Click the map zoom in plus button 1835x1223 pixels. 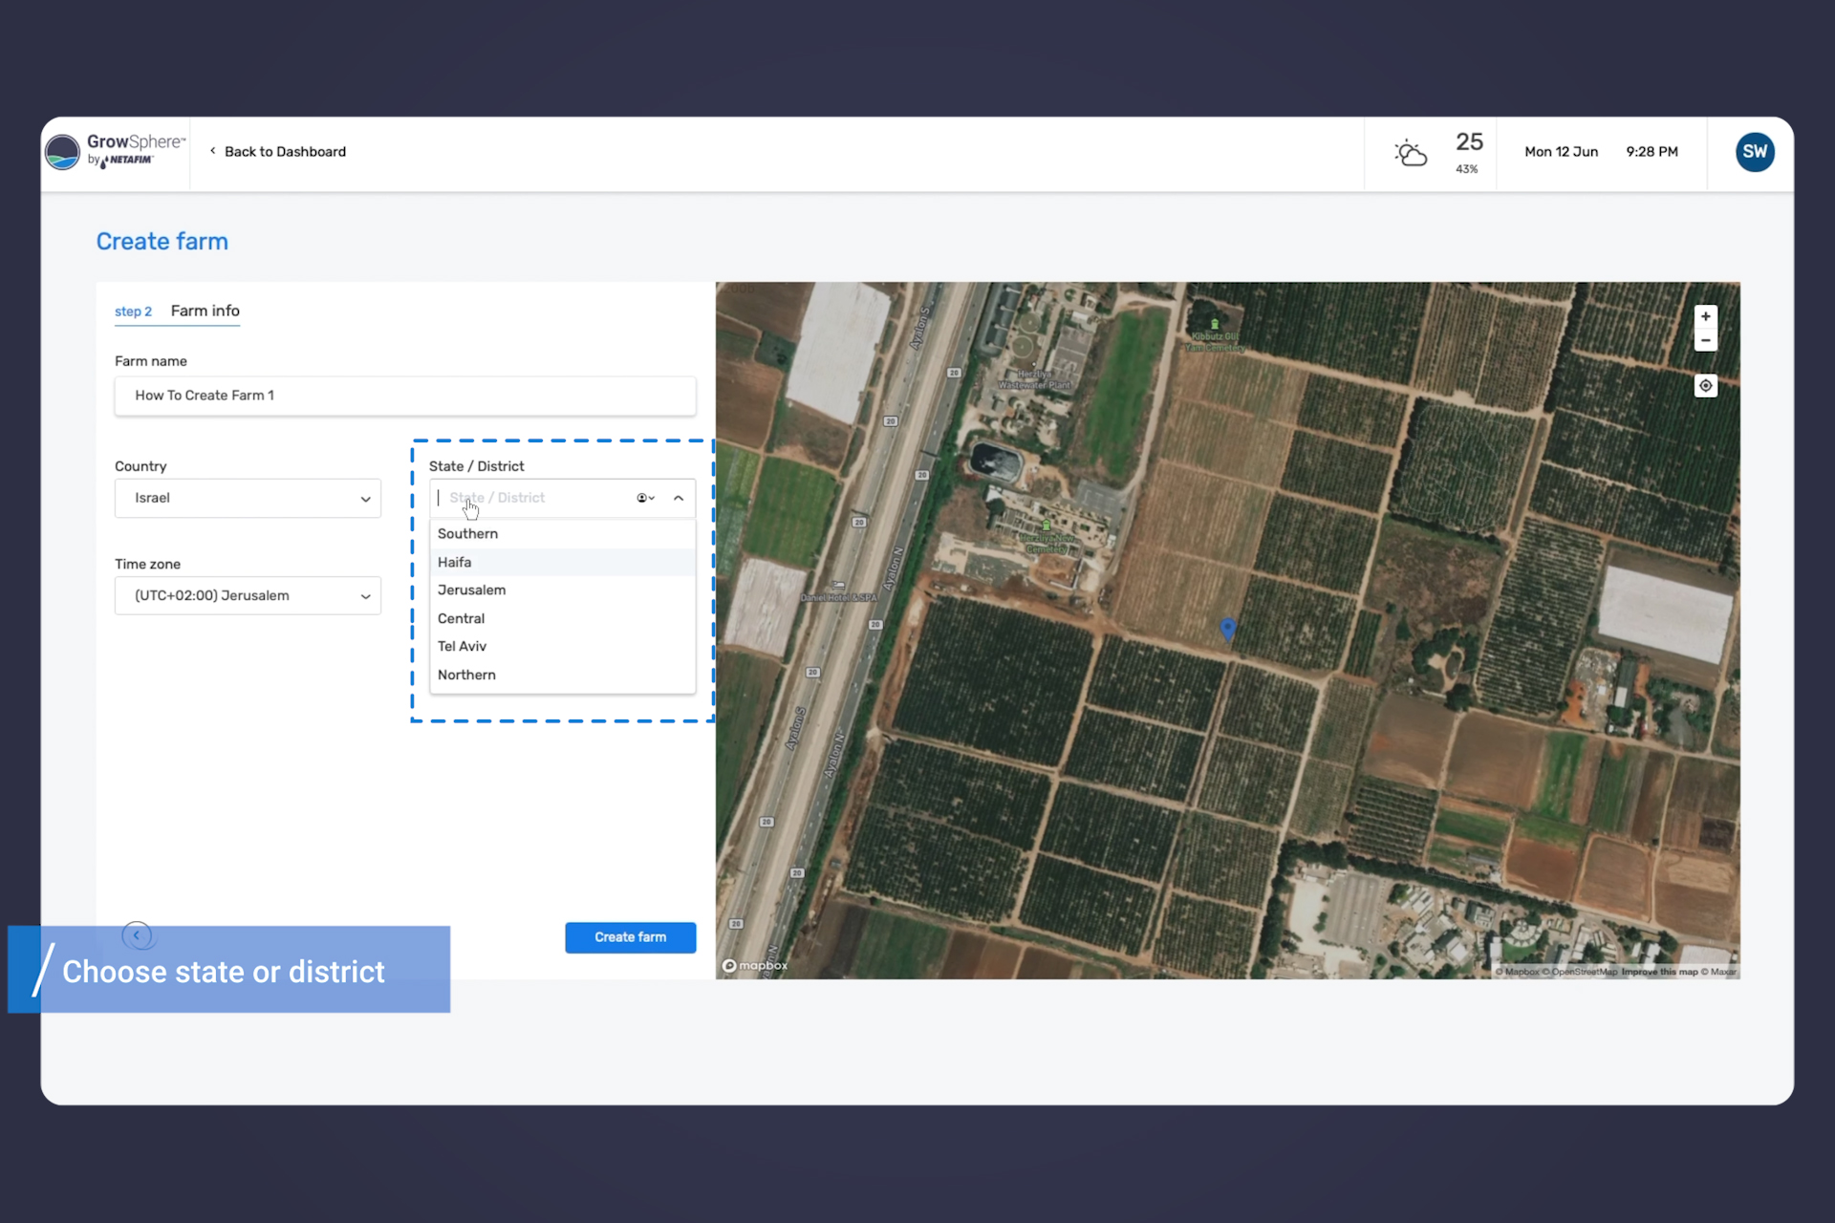[1705, 317]
